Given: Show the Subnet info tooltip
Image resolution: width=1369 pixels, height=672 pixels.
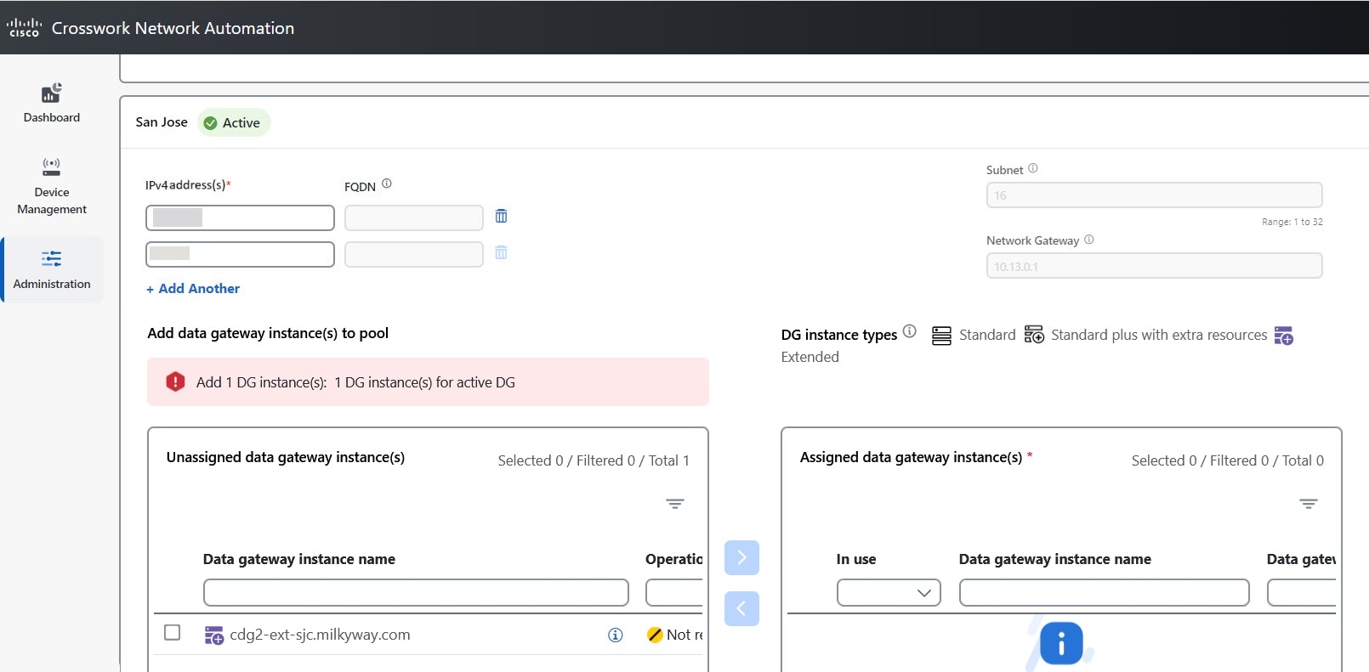Looking at the screenshot, I should (1033, 168).
